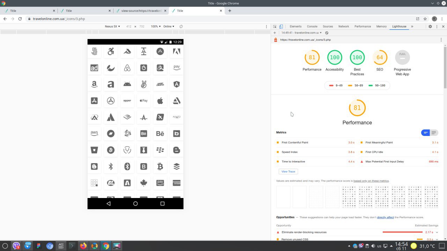Tap the BlackBerry logo icon
447x251 pixels.
point(160,150)
